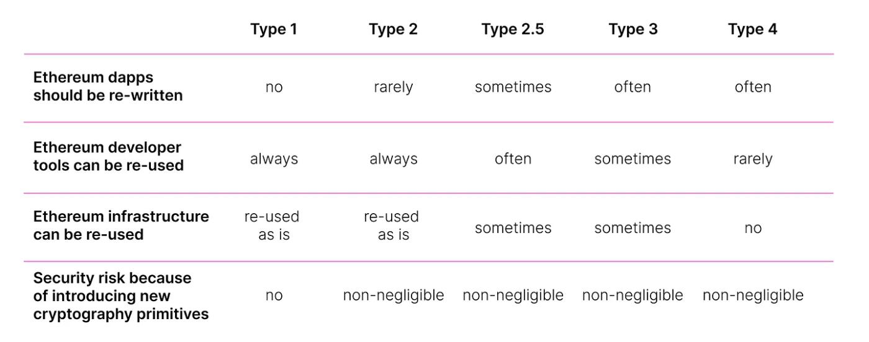869x342 pixels.
Task: Click the Type 4 column header
Action: (752, 29)
